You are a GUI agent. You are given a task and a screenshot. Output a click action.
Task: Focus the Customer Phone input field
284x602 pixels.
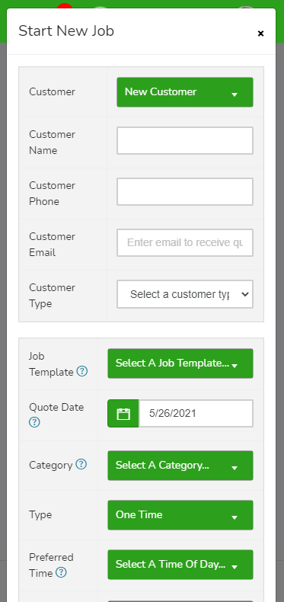tap(185, 191)
